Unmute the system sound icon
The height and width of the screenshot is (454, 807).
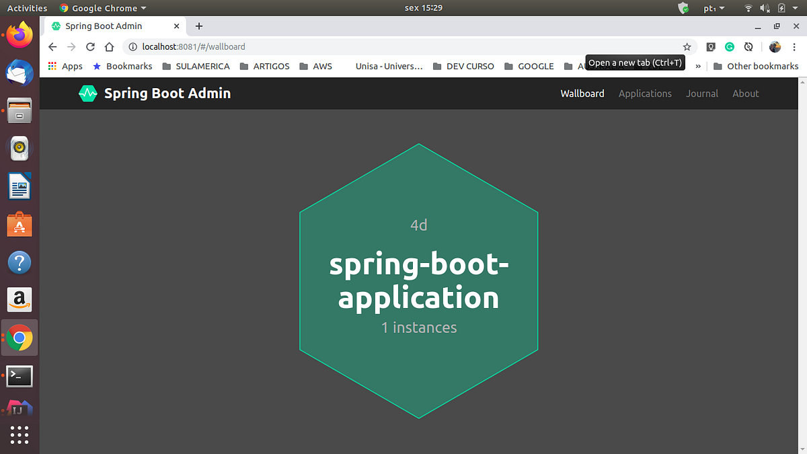763,7
